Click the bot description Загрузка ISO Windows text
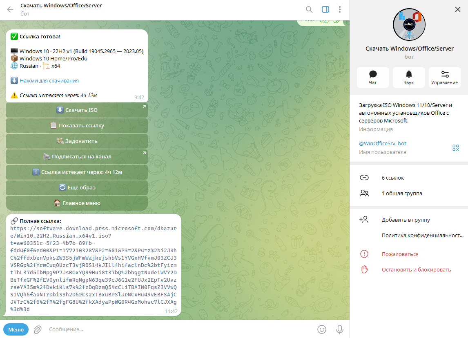This screenshot has height=338, width=468. [406, 113]
